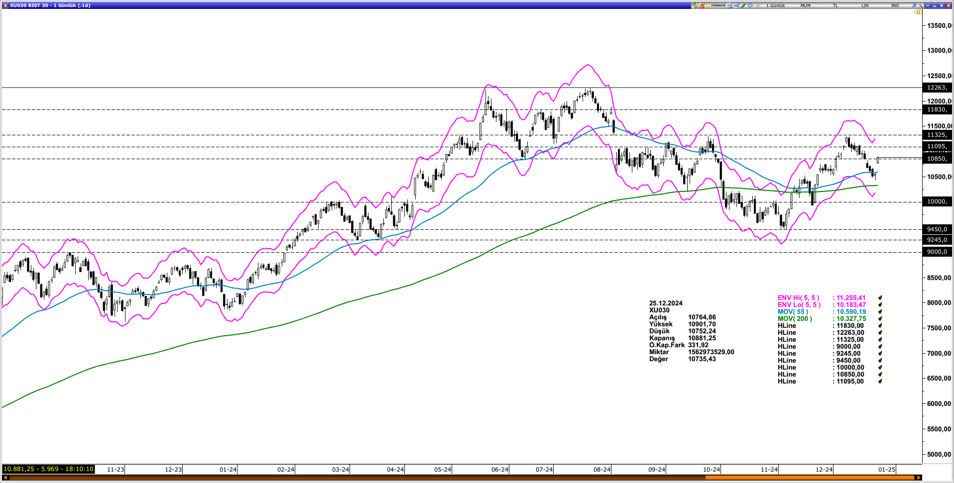This screenshot has width=954, height=483.
Task: Open the wrench and screwdriver settings icon
Action: (x=920, y=5)
